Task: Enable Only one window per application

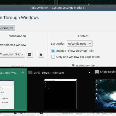Action: [x=53, y=57]
